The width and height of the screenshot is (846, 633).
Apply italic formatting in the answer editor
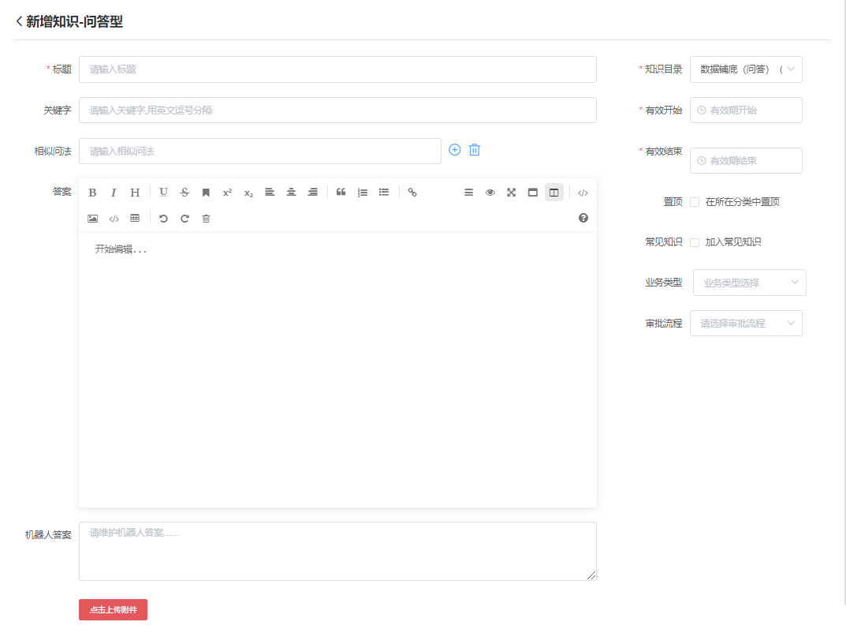coord(114,193)
